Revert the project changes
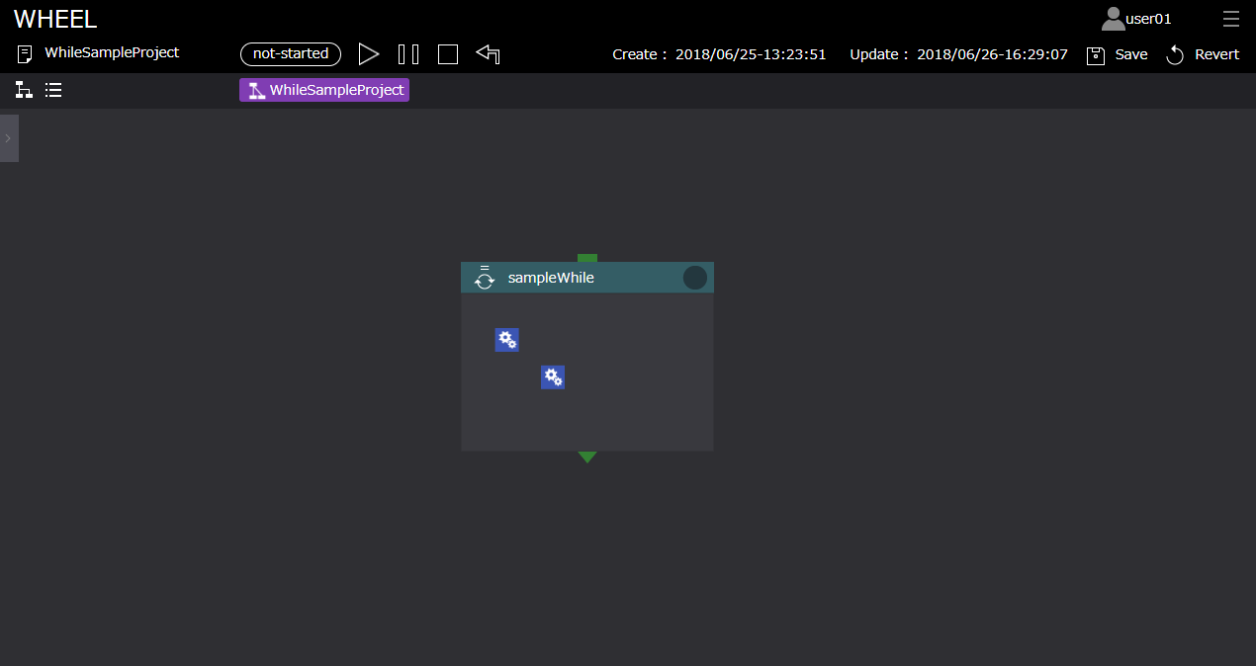The width and height of the screenshot is (1256, 666). [x=1203, y=54]
